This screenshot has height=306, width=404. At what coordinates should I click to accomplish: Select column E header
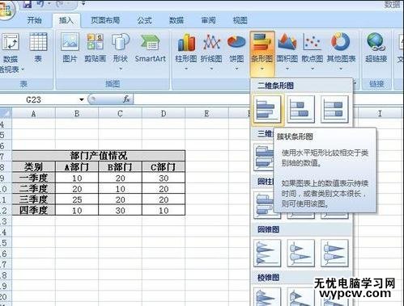206,114
